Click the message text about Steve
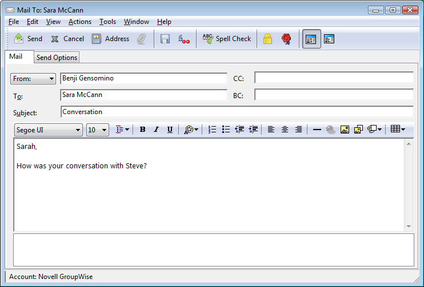The height and width of the screenshot is (287, 424). 81,166
